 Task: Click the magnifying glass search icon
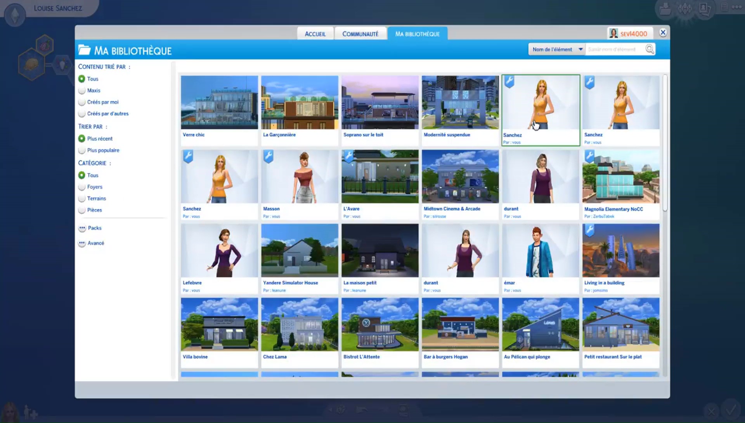pyautogui.click(x=650, y=49)
